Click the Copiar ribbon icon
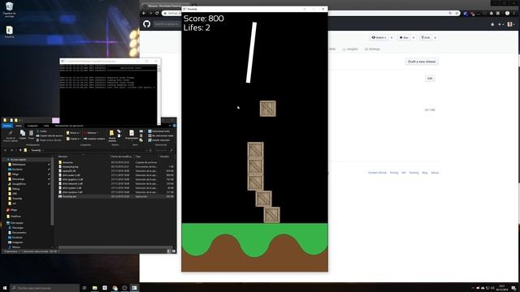Image resolution: width=520 pixels, height=292 pixels. pyautogui.click(x=23, y=135)
